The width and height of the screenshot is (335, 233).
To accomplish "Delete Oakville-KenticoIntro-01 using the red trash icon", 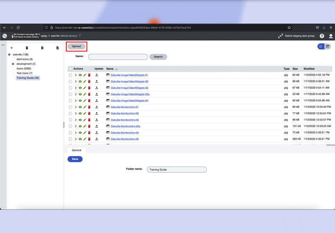I will pos(89,107).
